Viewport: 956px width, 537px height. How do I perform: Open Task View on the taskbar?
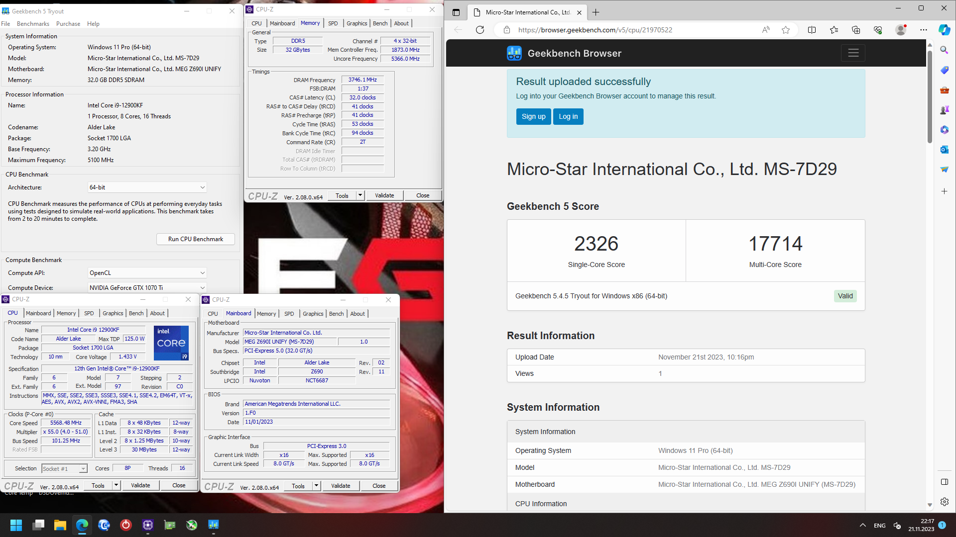38,525
